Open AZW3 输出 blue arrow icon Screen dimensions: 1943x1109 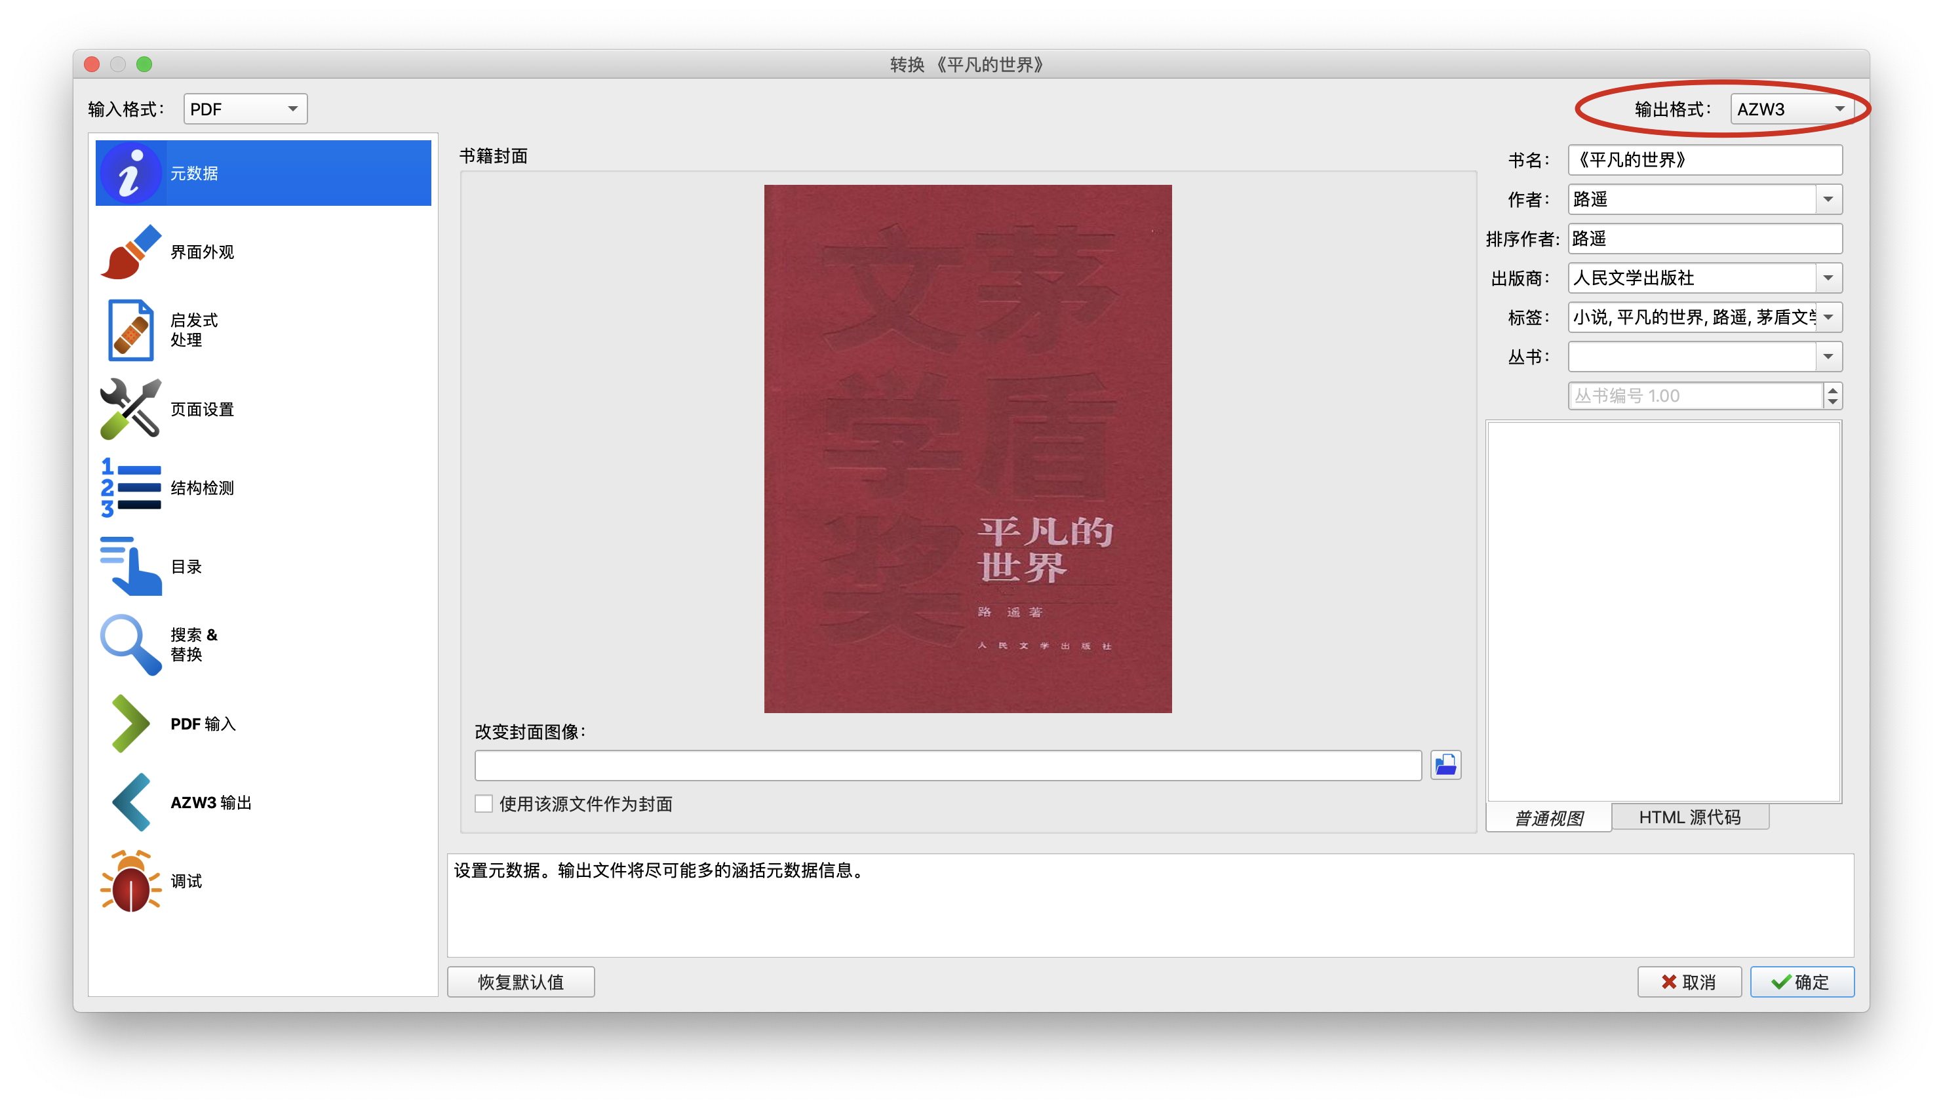point(130,802)
